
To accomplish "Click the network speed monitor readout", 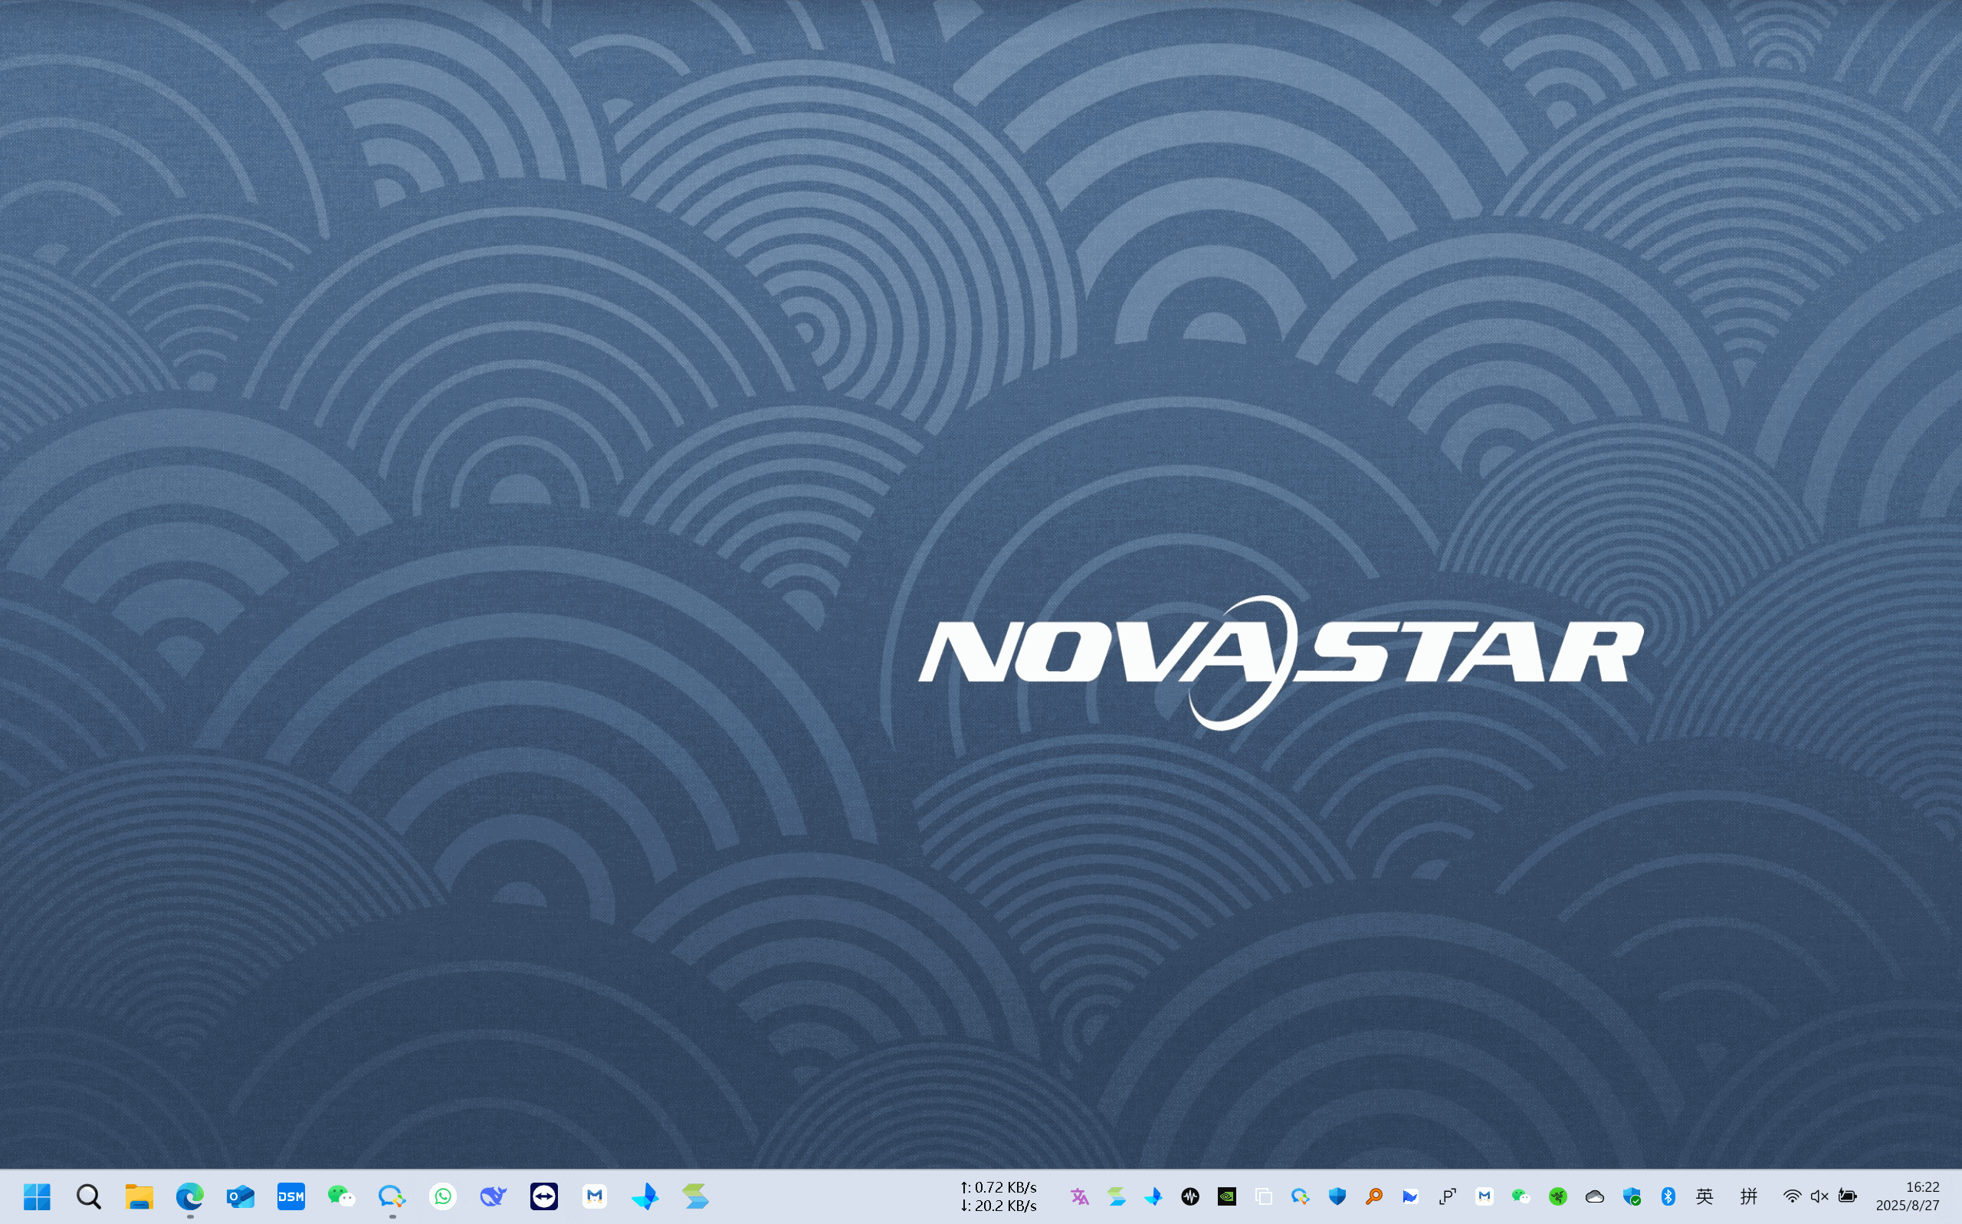I will [999, 1196].
